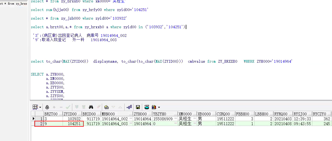Open ellipsis editor for 19014964_002 cell
This screenshot has width=332, height=141.
[131, 119]
